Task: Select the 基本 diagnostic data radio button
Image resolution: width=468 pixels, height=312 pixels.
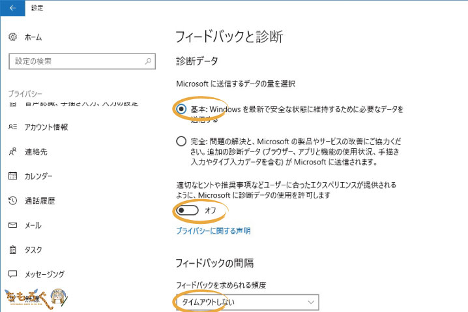Action: (181, 109)
